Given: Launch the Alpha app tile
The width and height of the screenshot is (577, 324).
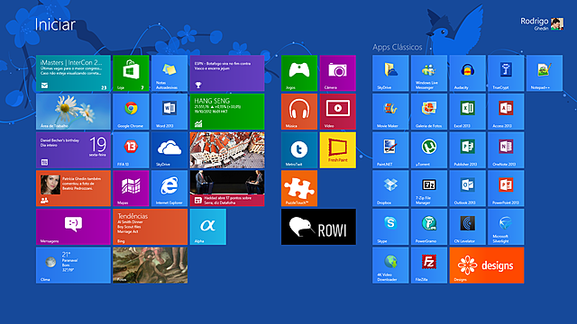Looking at the screenshot, I should (x=208, y=227).
